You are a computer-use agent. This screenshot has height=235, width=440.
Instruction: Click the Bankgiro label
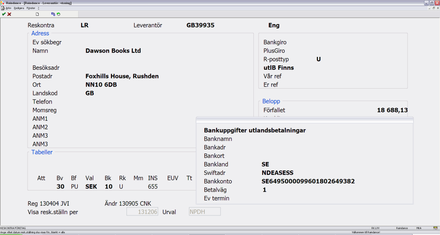(x=275, y=43)
